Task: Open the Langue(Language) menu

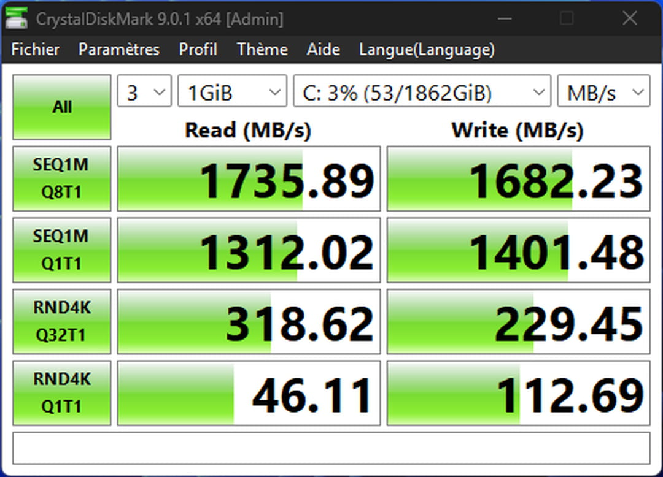Action: click(x=427, y=50)
